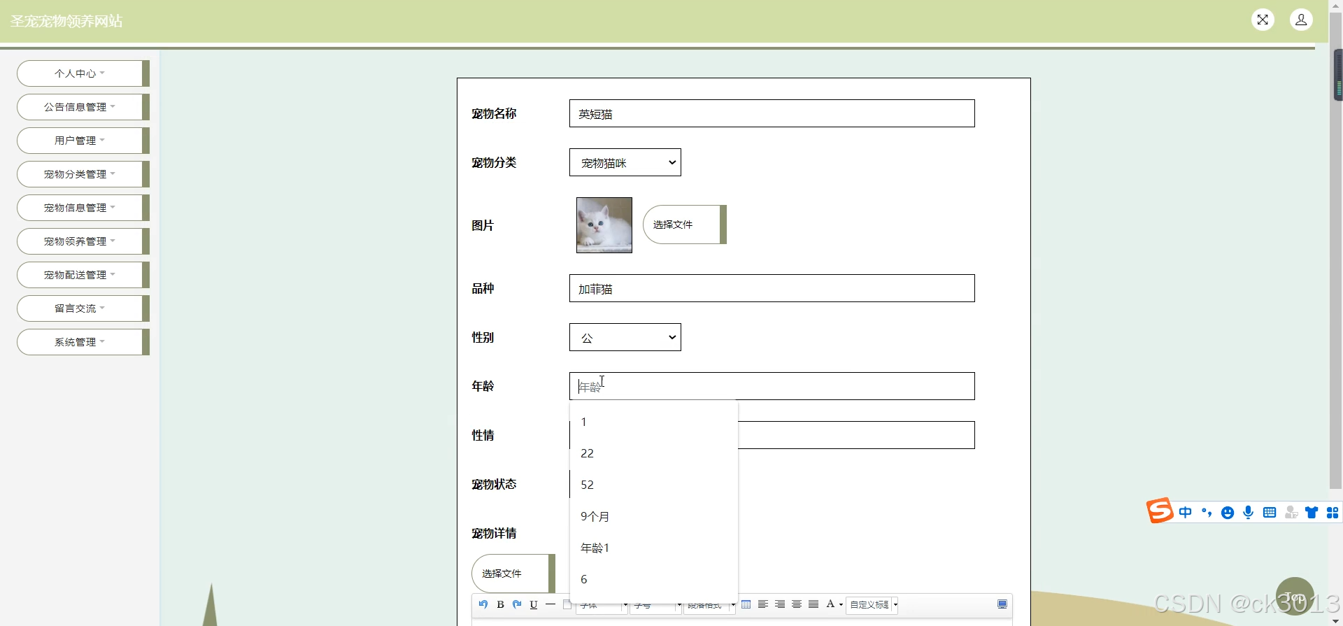Select autocomplete suggestion 52
This screenshot has height=626, width=1343.
pos(654,485)
